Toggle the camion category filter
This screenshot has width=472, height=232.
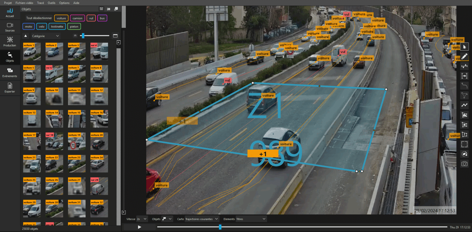tap(77, 18)
